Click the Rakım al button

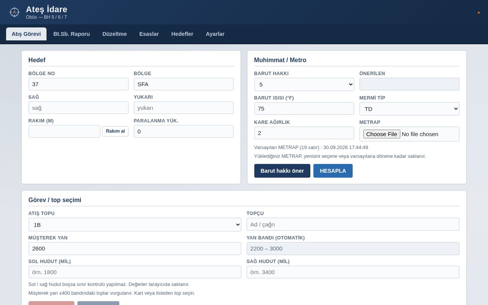pos(115,131)
